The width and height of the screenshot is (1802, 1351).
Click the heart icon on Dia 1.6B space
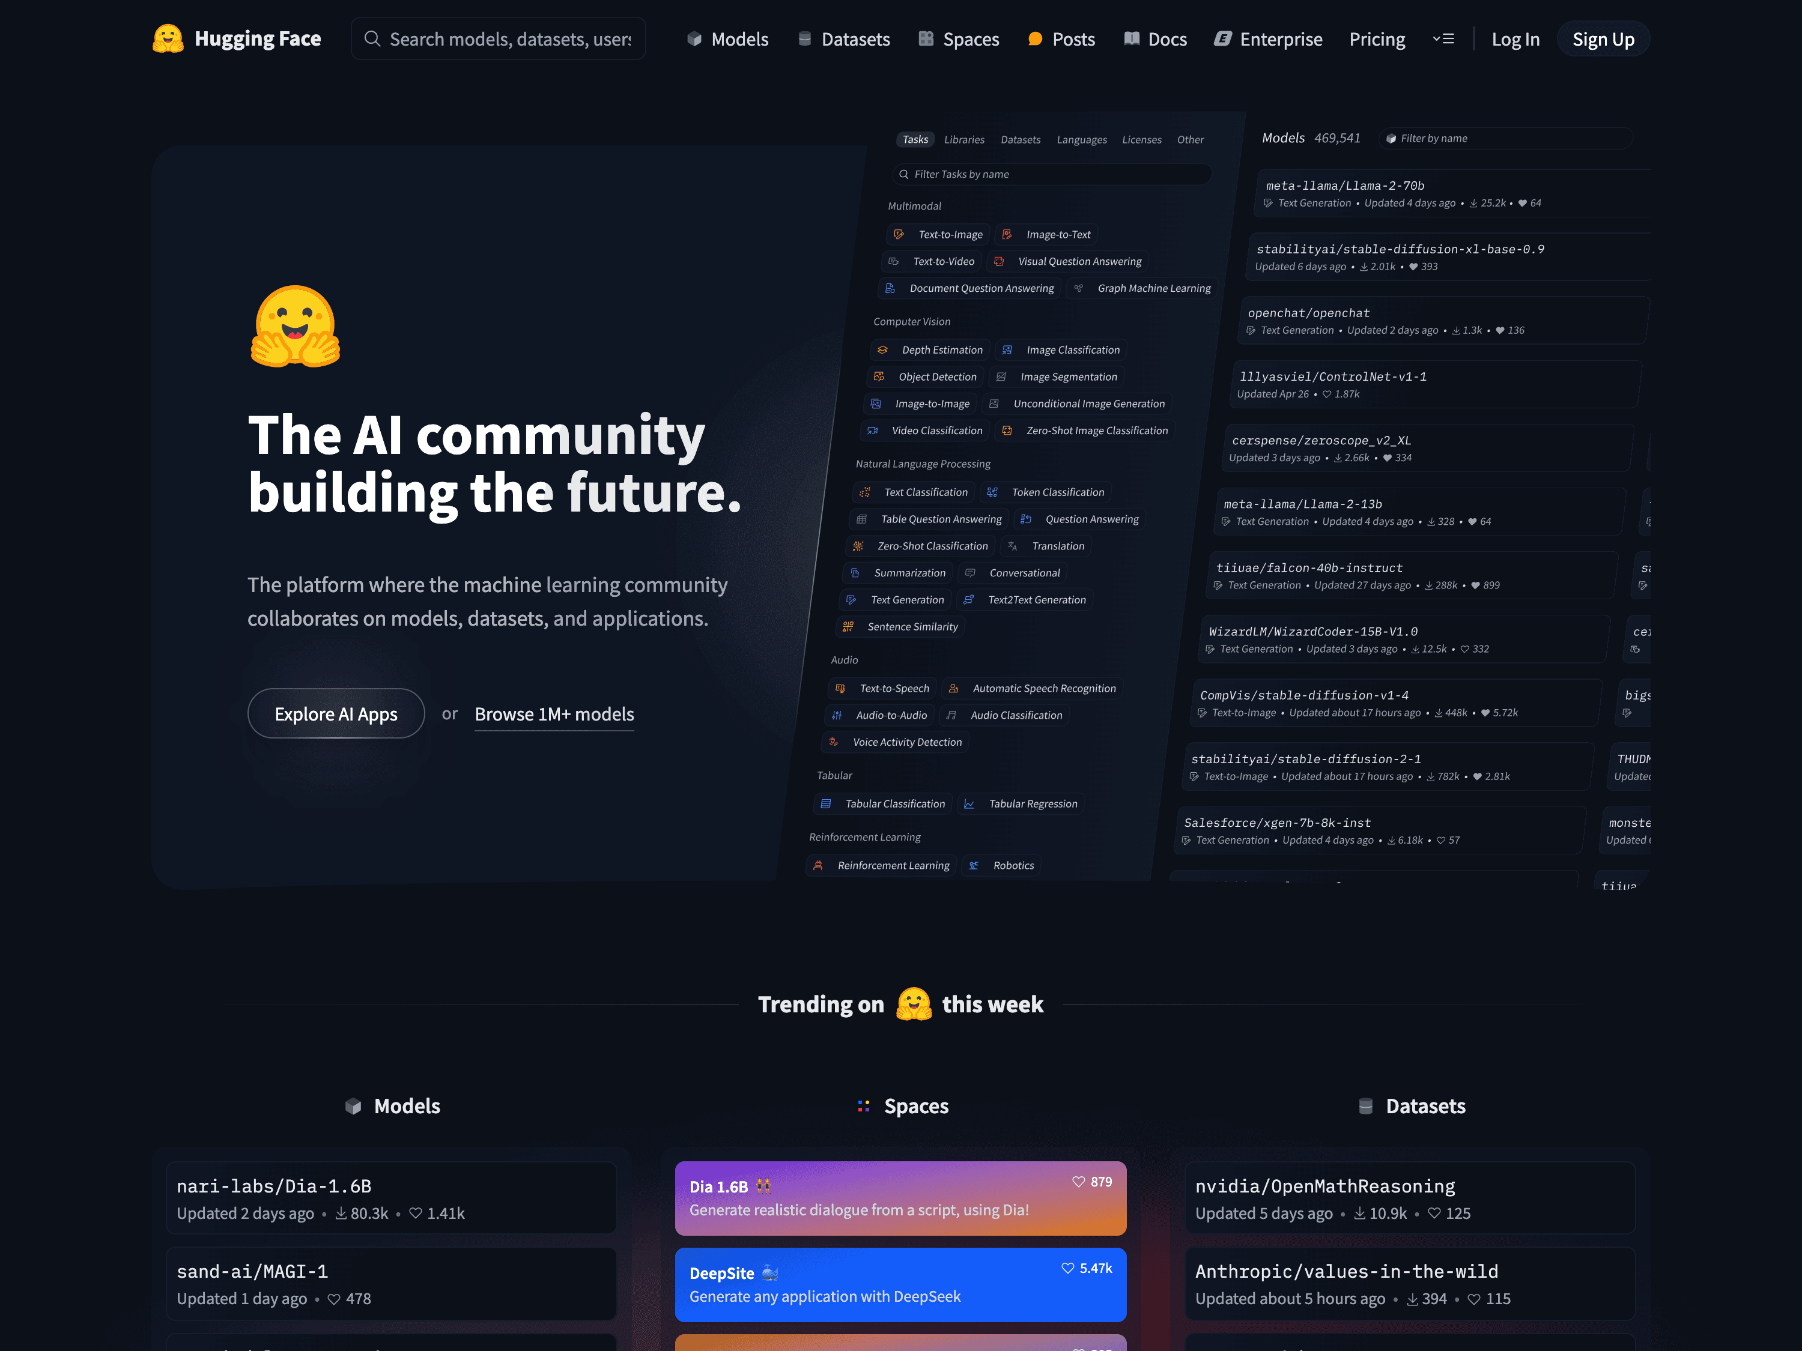pos(1079,1182)
